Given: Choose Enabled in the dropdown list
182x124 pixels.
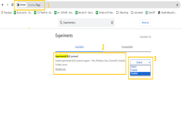Looking at the screenshot, I should pos(140,70).
